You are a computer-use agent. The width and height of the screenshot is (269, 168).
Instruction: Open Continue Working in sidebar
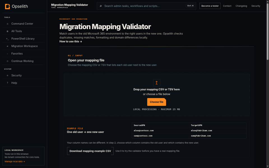pyautogui.click(x=23, y=61)
